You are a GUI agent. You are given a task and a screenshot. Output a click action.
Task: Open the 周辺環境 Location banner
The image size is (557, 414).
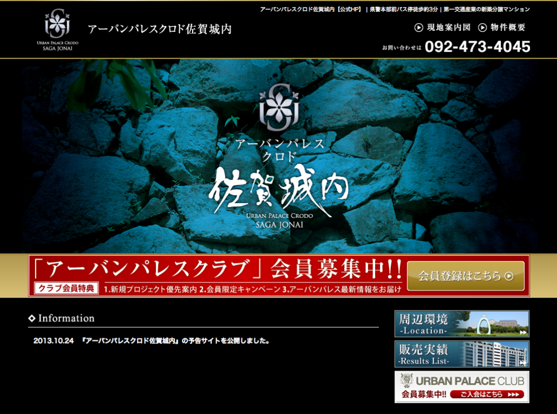pos(462,324)
